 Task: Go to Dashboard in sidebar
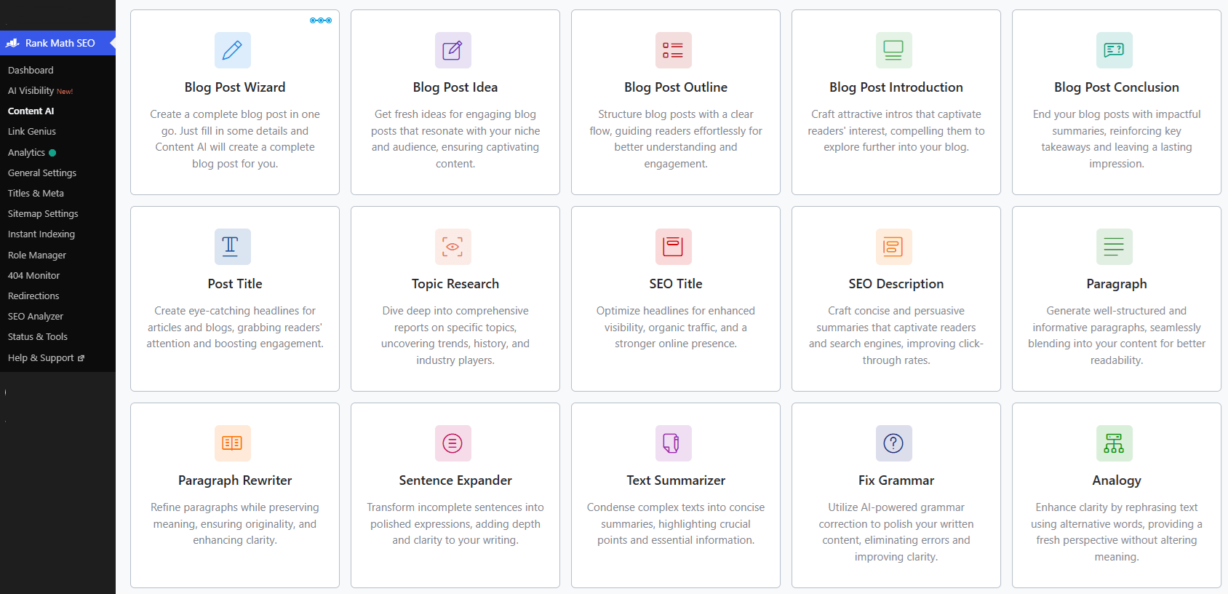click(31, 70)
